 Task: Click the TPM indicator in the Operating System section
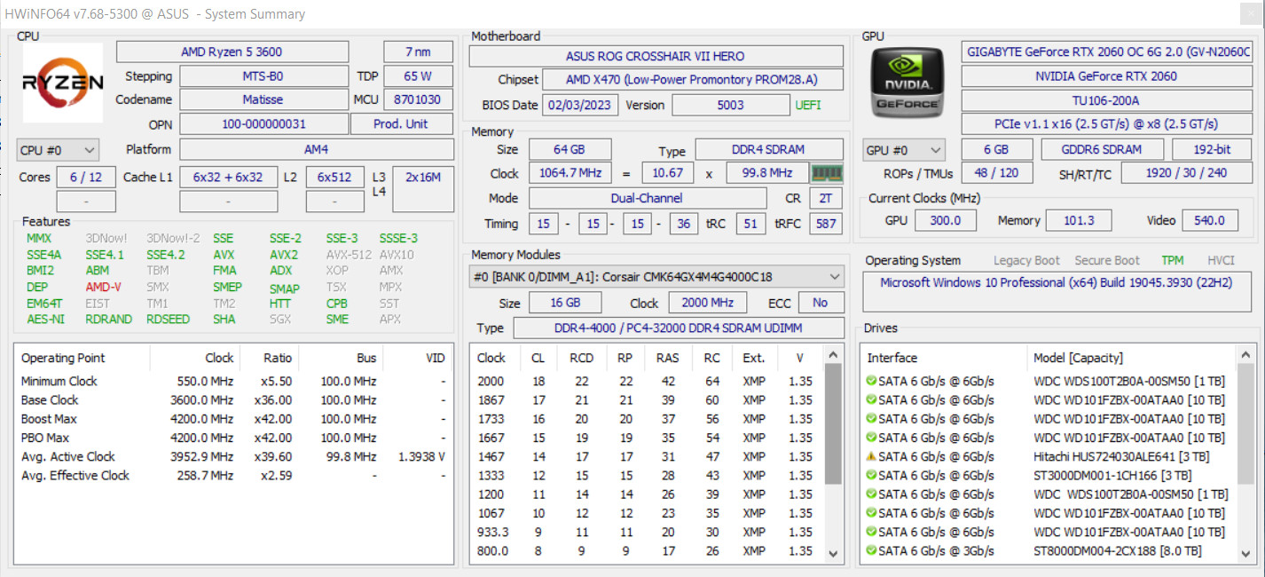tap(1173, 261)
